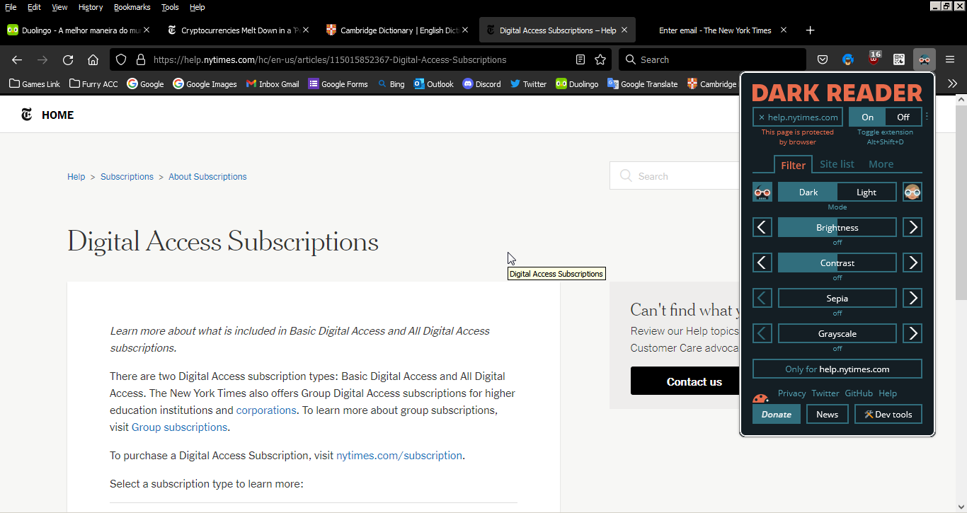
Task: Increase Sepia with right arrow
Action: pyautogui.click(x=912, y=298)
